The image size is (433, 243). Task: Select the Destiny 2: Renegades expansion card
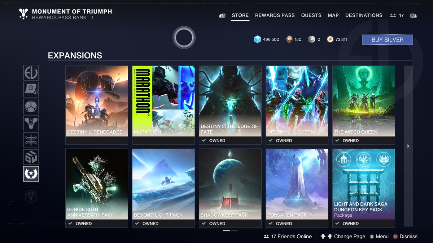[97, 105]
